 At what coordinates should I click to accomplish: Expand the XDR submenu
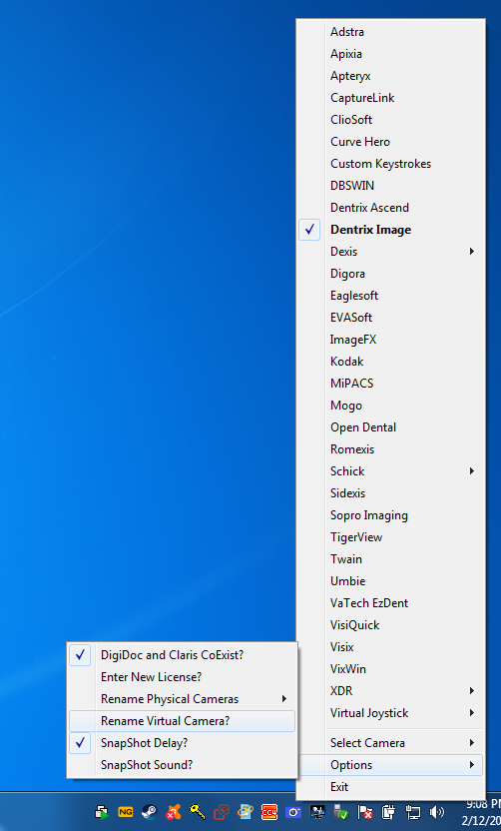(391, 691)
